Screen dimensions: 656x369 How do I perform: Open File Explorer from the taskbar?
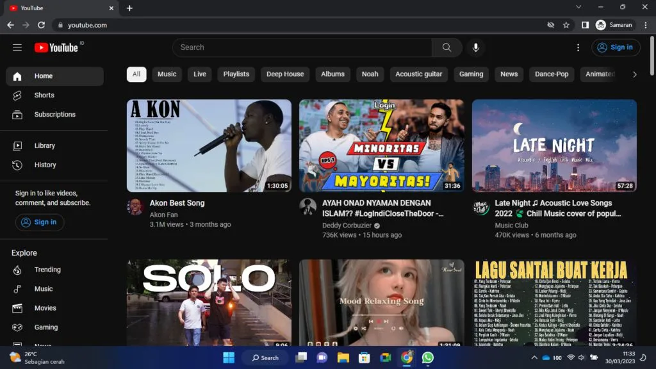pos(343,357)
